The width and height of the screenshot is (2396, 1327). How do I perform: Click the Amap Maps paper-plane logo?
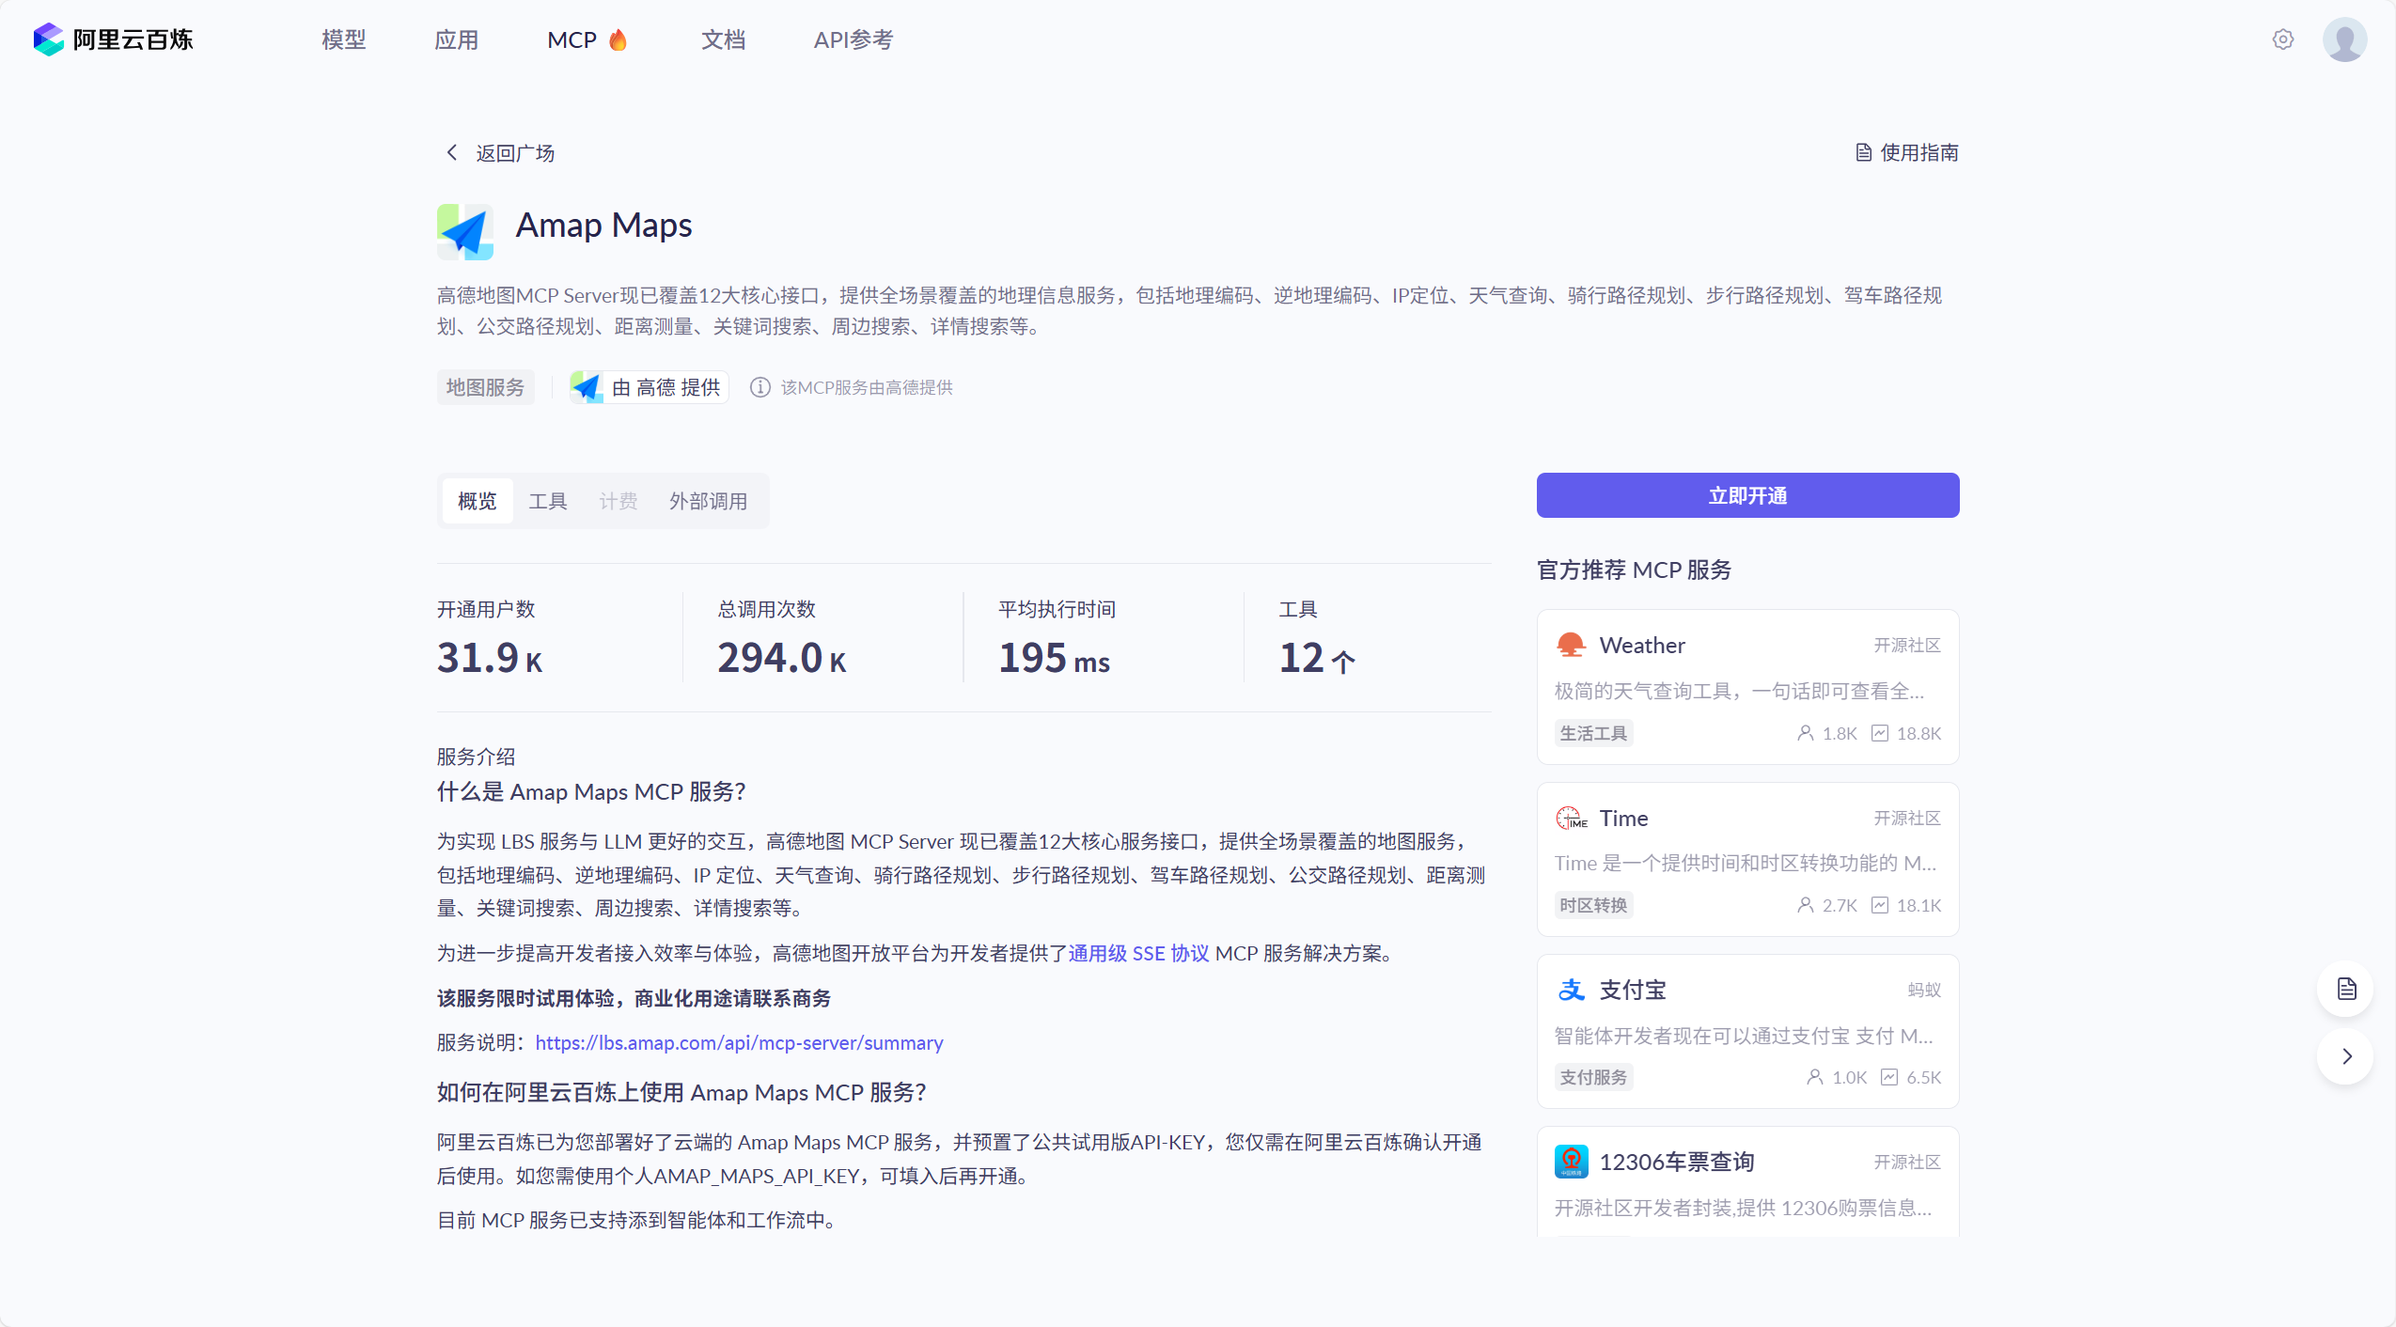click(x=465, y=231)
